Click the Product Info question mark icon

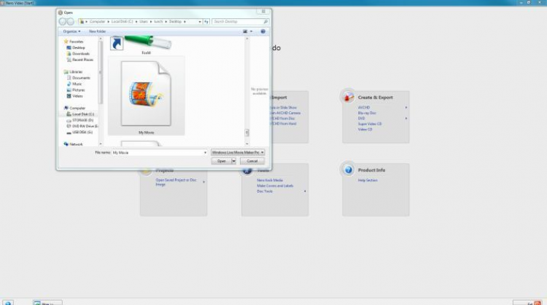coord(348,170)
